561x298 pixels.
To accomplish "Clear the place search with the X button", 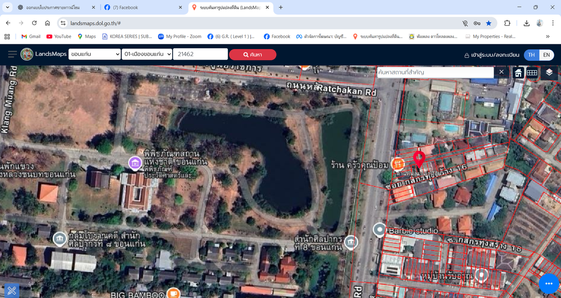I will (x=501, y=72).
